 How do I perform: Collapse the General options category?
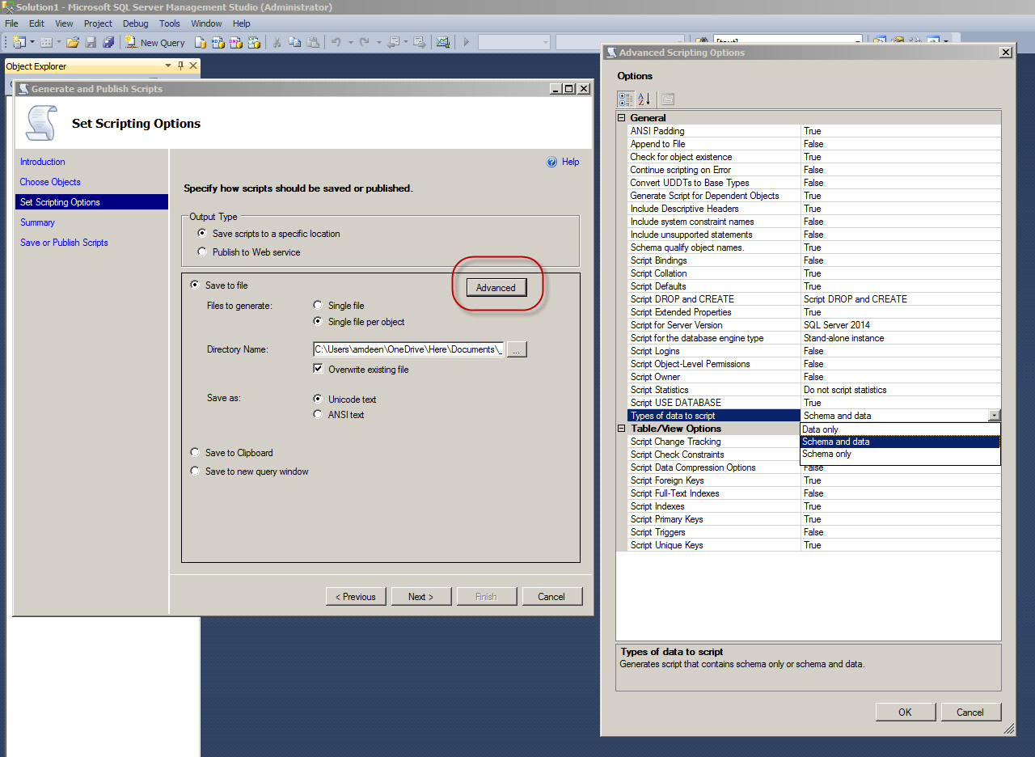click(x=622, y=118)
